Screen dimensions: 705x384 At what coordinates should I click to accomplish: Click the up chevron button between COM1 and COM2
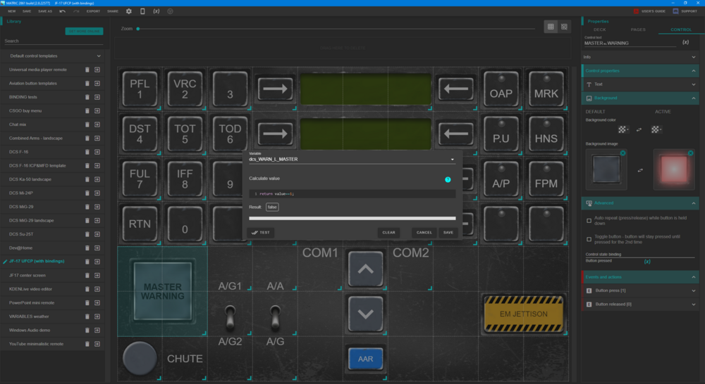click(365, 269)
